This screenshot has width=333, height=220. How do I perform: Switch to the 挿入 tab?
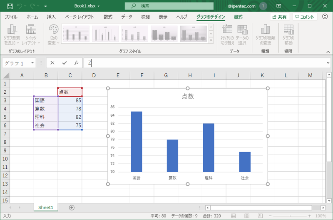(x=51, y=17)
